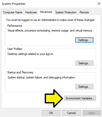The image size is (102, 117).
Task: Open the Hardware tab
Action: tap(31, 12)
